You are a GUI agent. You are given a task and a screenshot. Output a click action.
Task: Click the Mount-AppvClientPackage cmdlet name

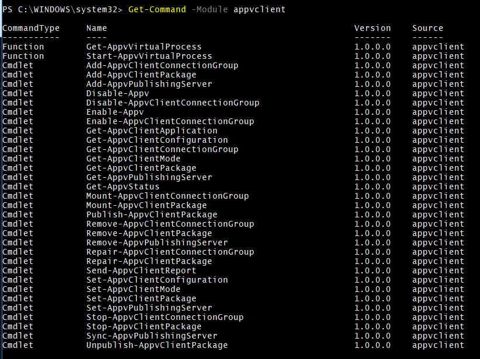click(x=146, y=205)
